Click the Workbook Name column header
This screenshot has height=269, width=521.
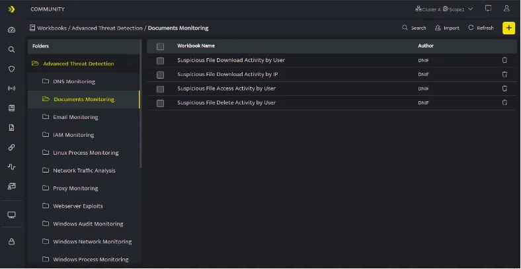[196, 46]
